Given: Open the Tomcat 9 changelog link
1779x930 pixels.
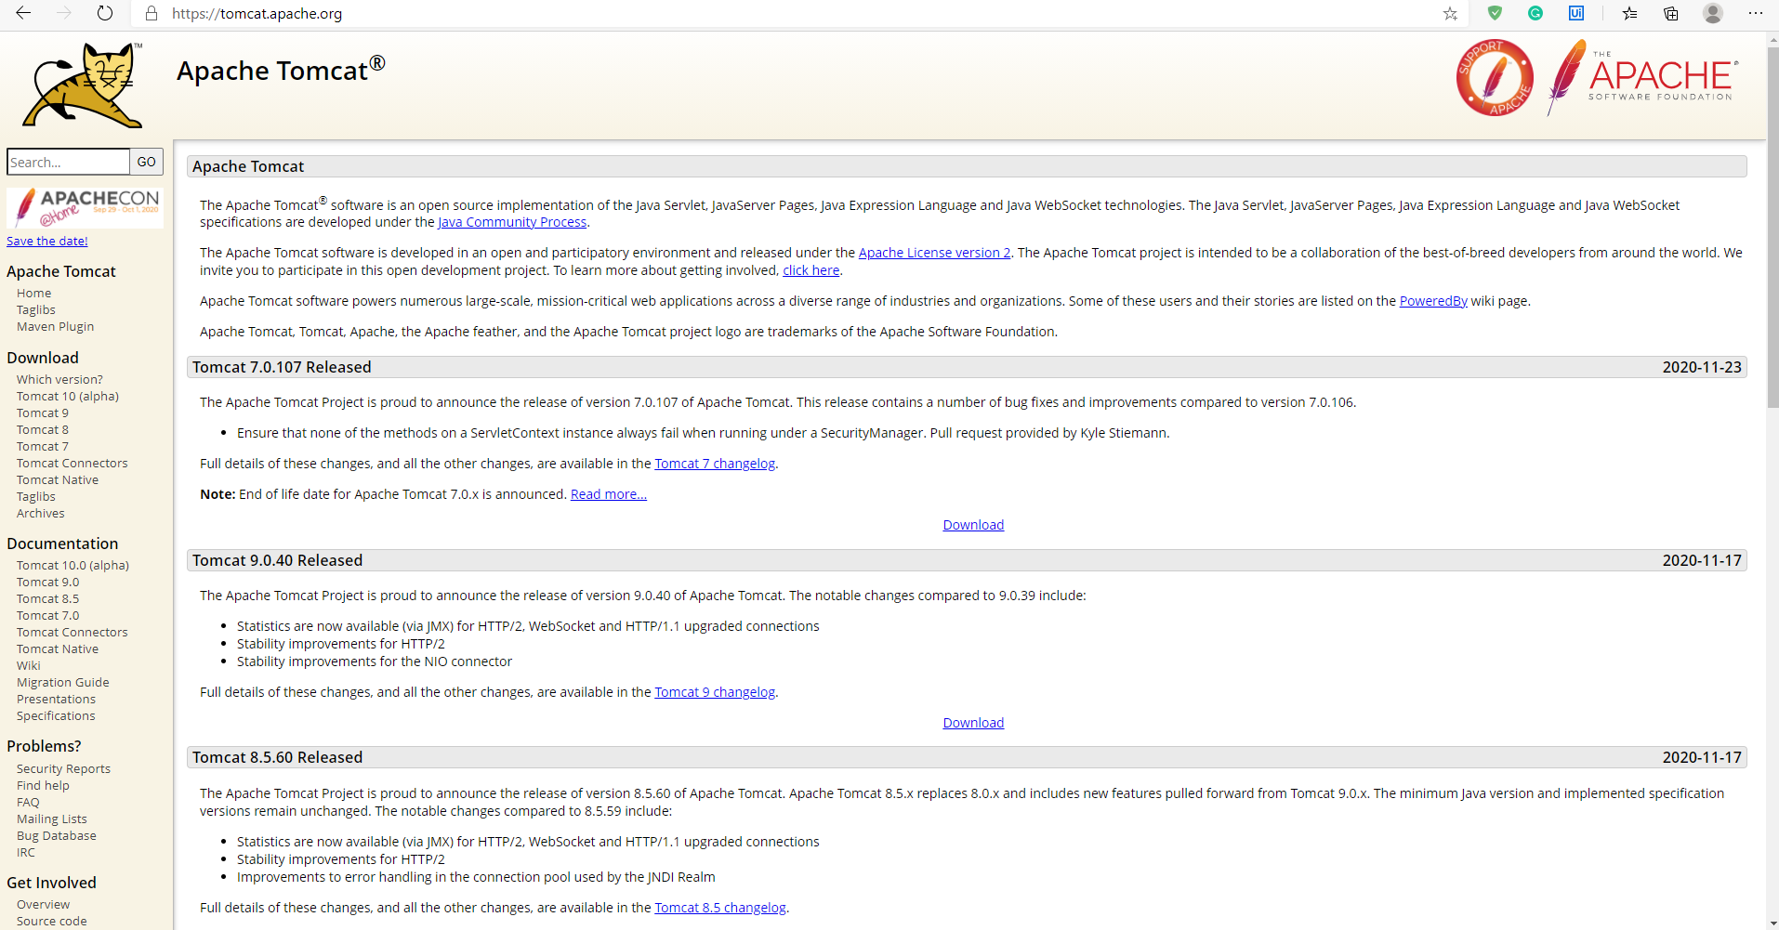Looking at the screenshot, I should pyautogui.click(x=715, y=692).
